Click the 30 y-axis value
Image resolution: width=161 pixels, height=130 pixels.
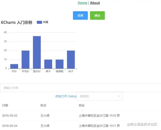click(5, 41)
